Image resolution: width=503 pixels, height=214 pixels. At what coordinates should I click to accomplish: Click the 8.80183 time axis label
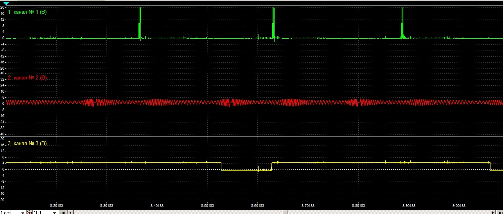[x=359, y=205]
